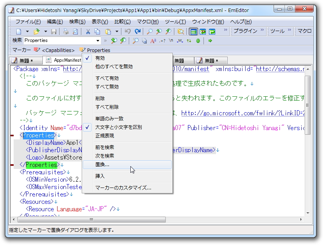
Task: Toggle the search around arrows icon
Action: pos(189,41)
